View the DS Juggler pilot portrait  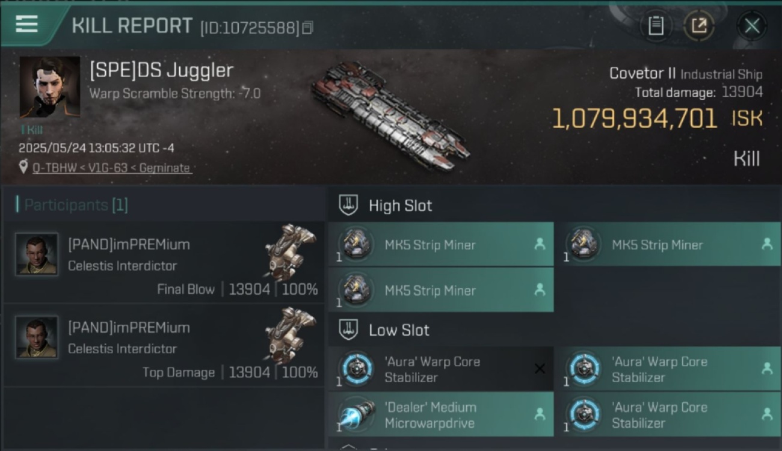[50, 87]
